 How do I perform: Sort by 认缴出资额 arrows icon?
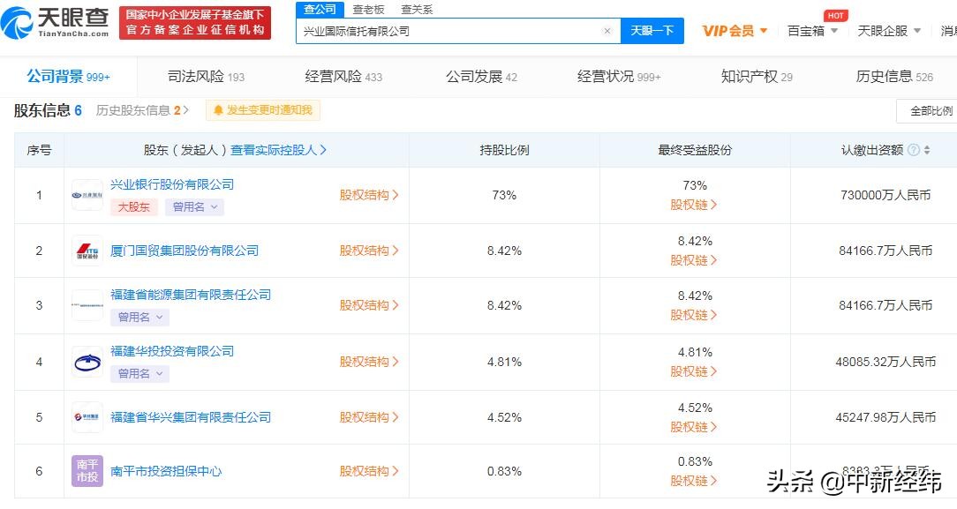click(927, 150)
